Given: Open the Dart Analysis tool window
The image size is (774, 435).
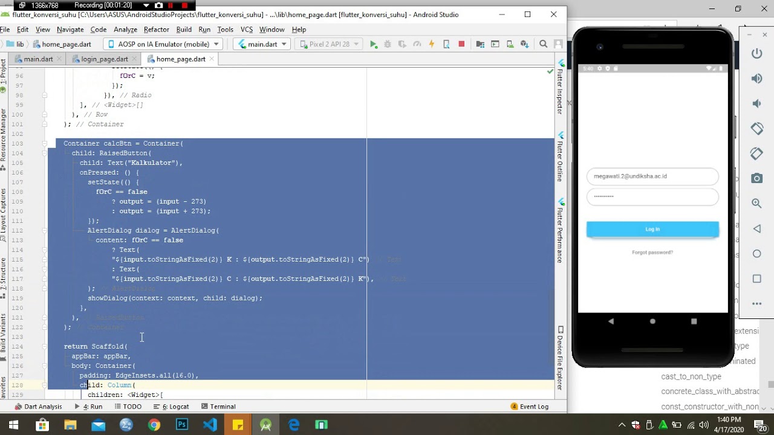Looking at the screenshot, I should (x=39, y=407).
